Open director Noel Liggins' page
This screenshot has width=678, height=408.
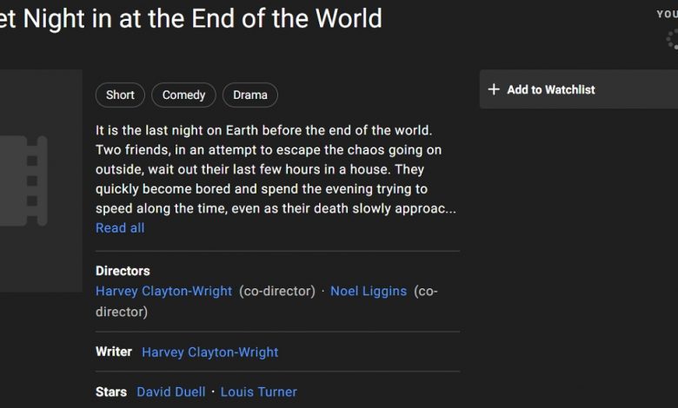(x=369, y=291)
